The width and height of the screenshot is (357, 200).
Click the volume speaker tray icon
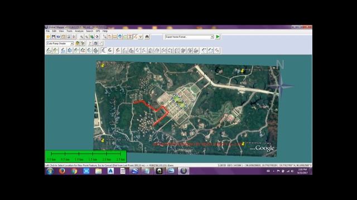292,171
